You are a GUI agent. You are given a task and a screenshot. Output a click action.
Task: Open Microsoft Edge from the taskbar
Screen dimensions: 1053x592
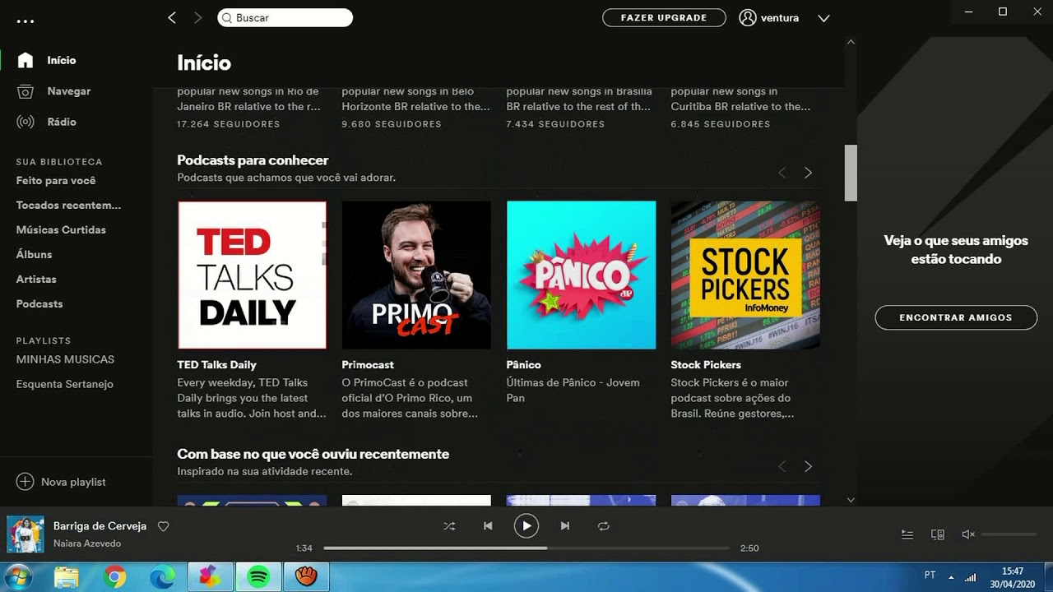point(163,577)
